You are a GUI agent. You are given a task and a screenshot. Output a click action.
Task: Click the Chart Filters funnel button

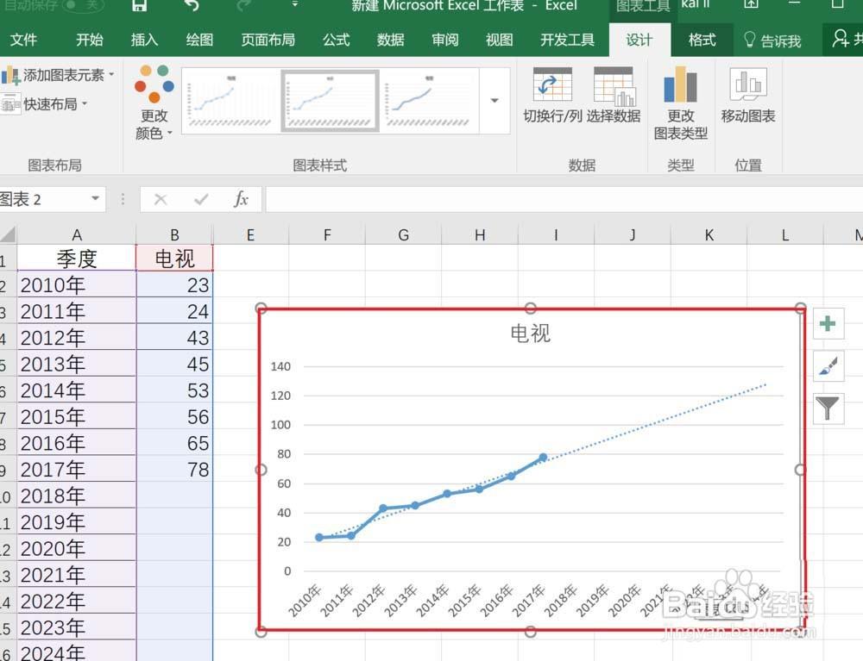[x=828, y=408]
